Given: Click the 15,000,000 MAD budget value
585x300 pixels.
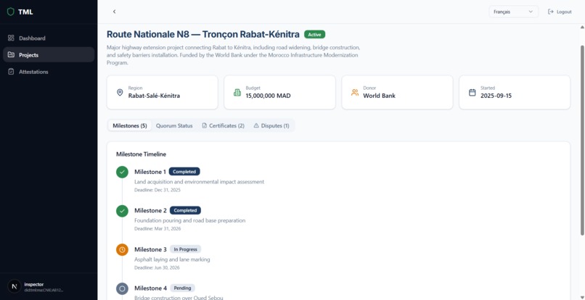Looking at the screenshot, I should coord(268,96).
